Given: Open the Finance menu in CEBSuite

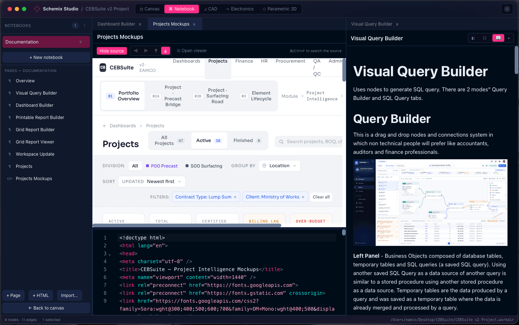Looking at the screenshot, I should click(x=244, y=61).
